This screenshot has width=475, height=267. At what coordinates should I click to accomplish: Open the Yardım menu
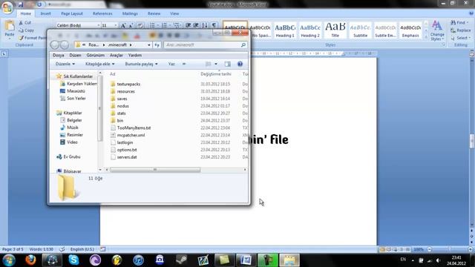click(135, 55)
